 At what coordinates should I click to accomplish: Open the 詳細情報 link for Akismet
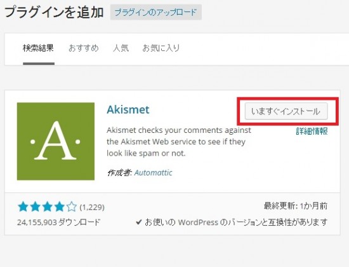tap(312, 131)
